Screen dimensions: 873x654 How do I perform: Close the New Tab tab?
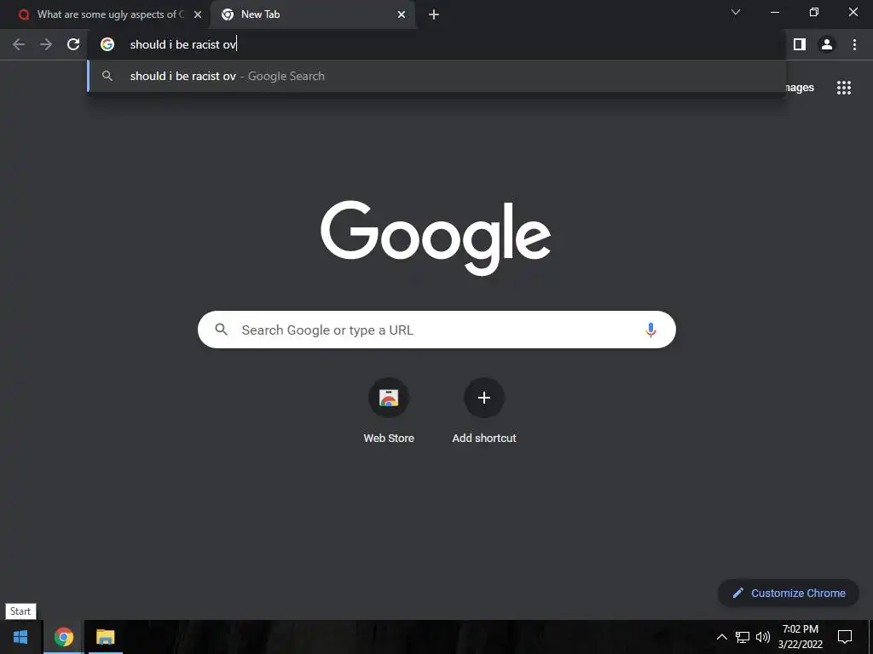(402, 14)
